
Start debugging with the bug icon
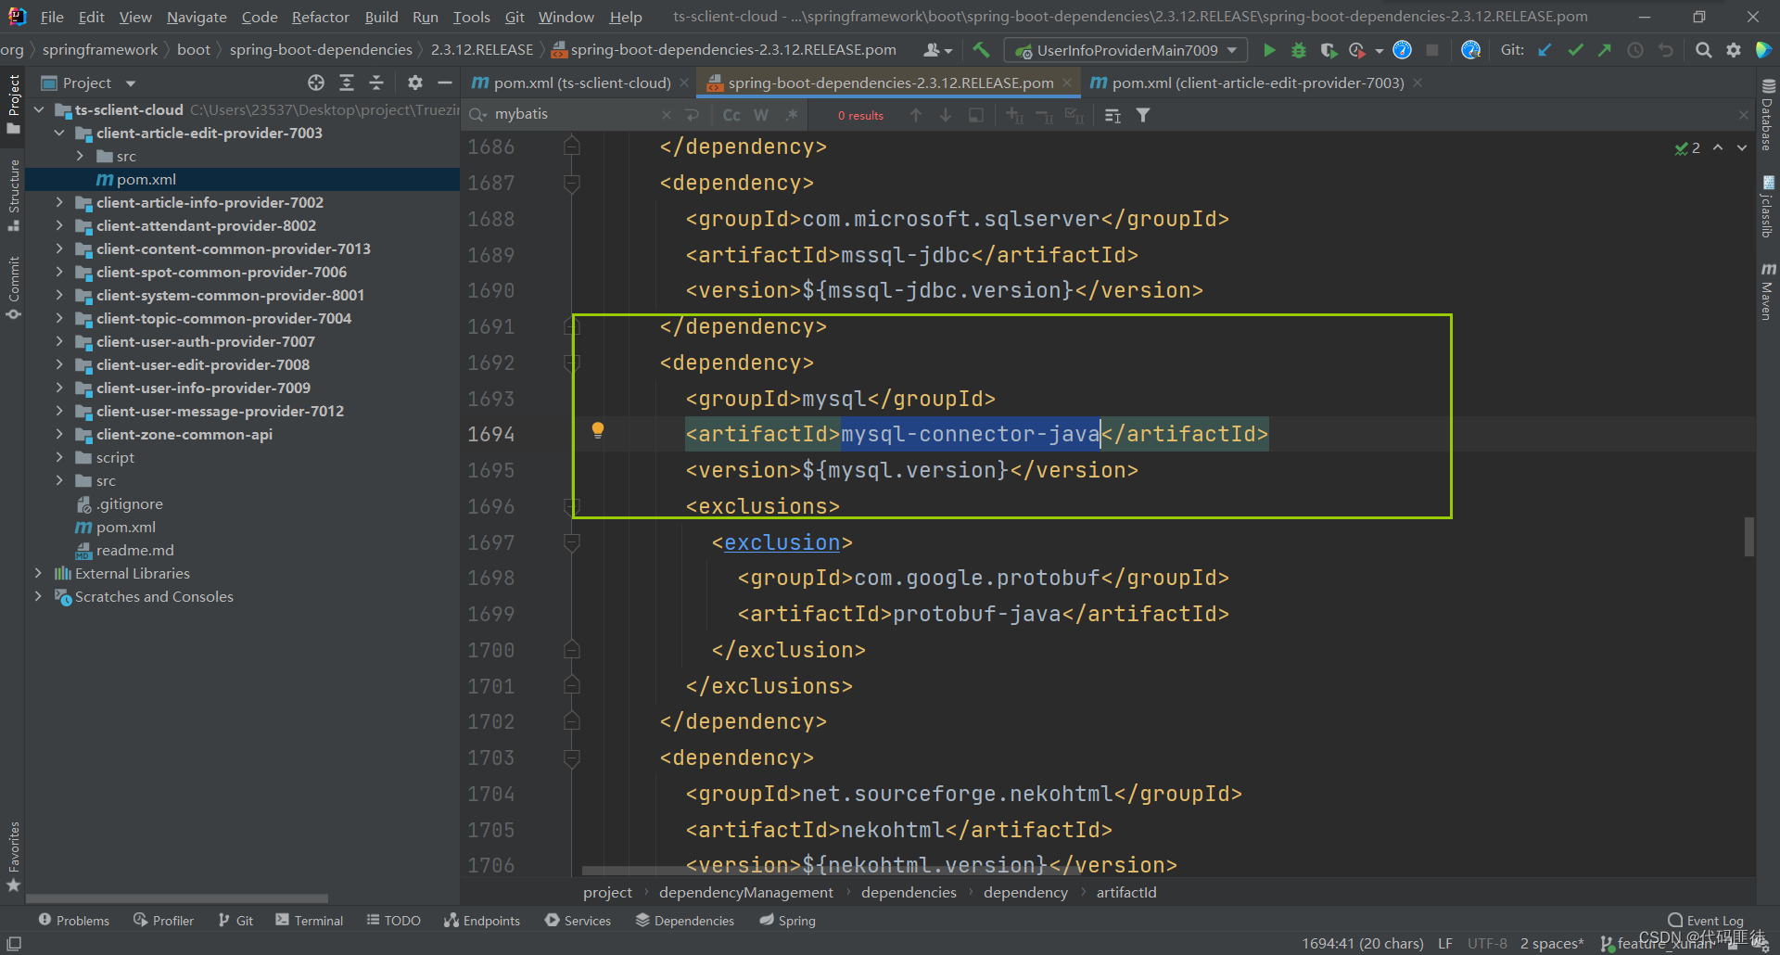coord(1299,50)
